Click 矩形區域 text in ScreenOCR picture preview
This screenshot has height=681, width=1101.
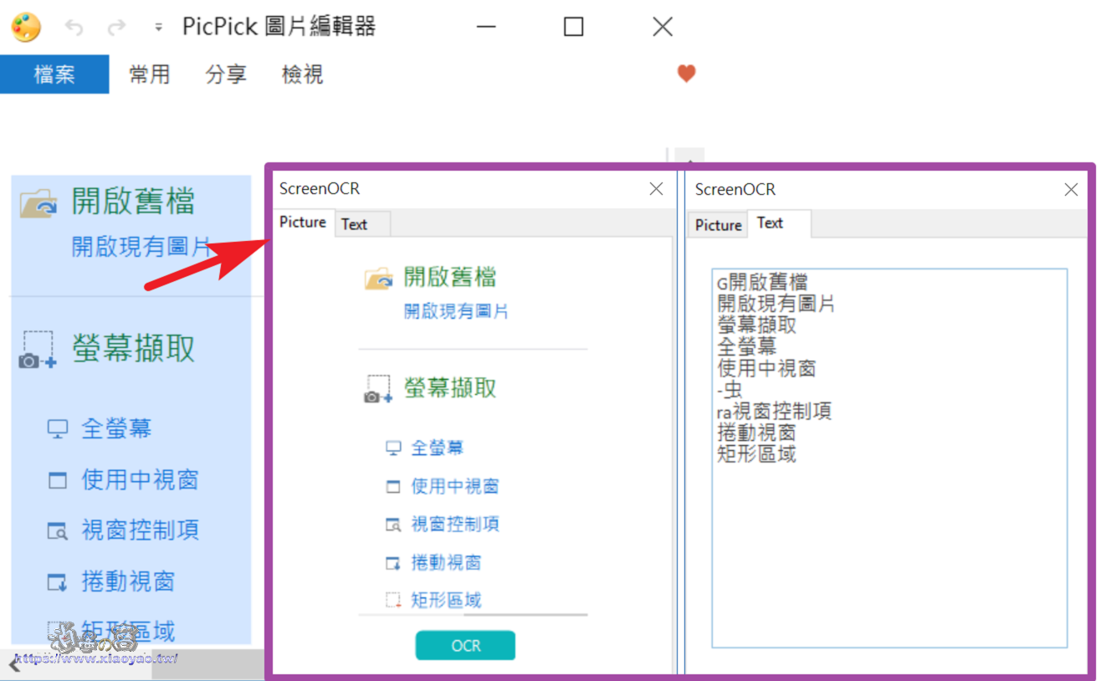(446, 601)
